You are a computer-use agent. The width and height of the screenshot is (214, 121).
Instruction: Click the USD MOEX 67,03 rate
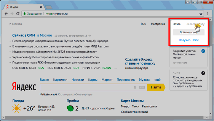coord(28,68)
